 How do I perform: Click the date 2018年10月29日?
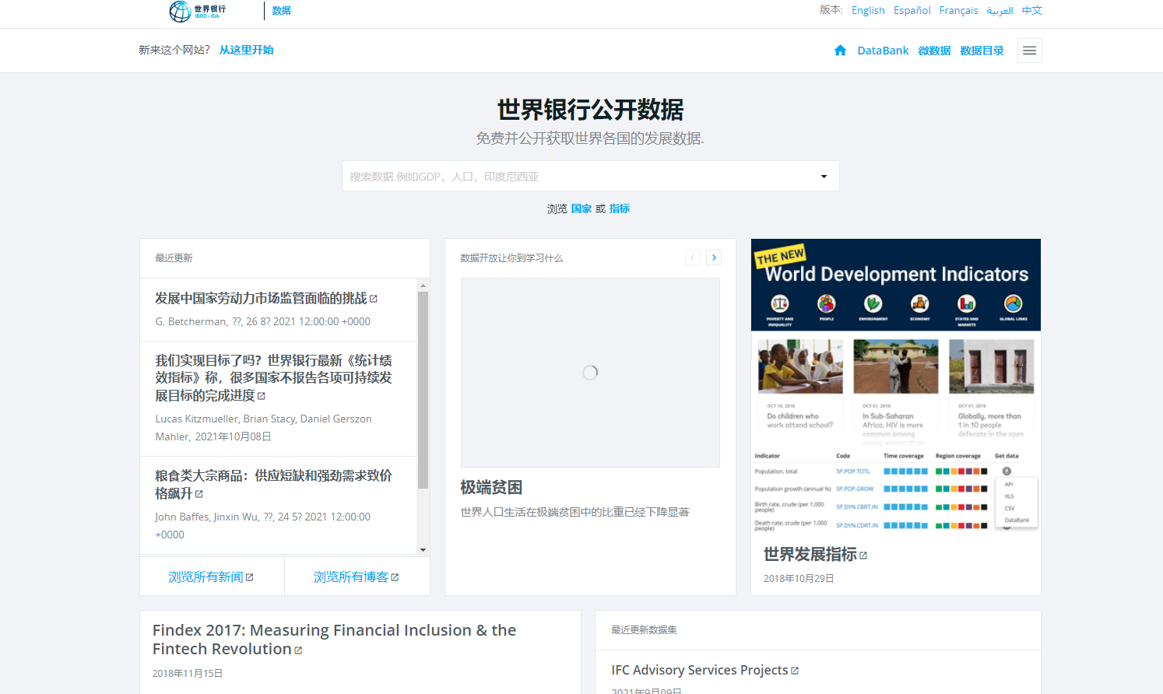[x=799, y=579]
